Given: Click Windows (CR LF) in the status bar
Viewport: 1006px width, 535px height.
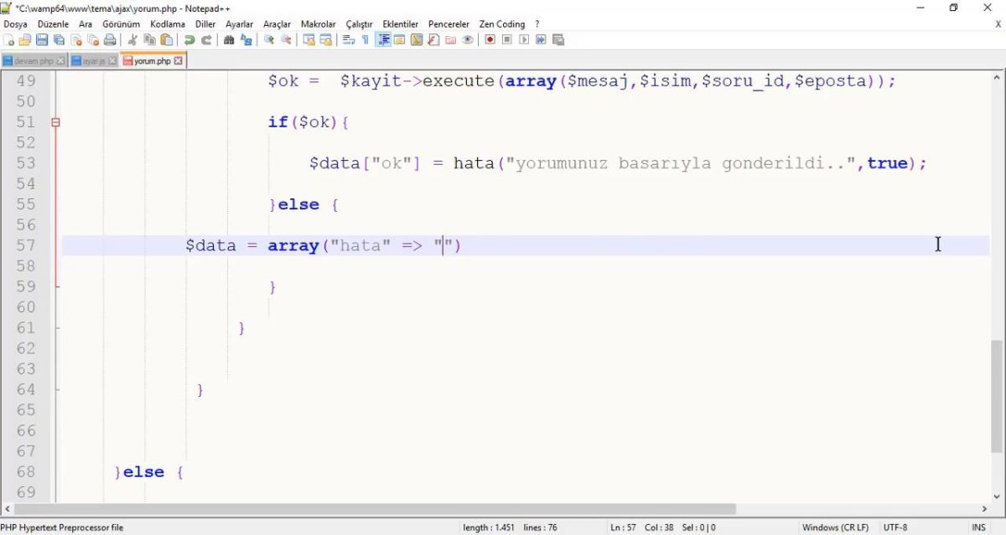Looking at the screenshot, I should pyautogui.click(x=835, y=527).
